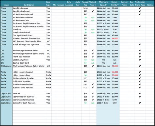155x126 pixels.
Task: Select the Annual Fee column header
Action: click(85, 4)
